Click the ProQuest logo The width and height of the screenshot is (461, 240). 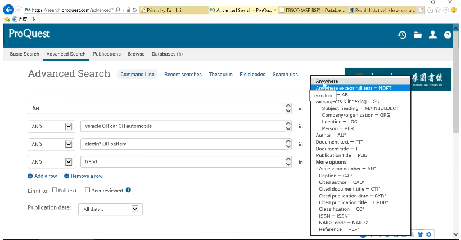tap(29, 34)
